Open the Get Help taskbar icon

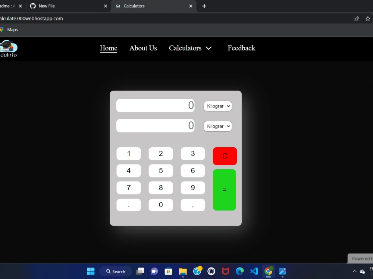[x=197, y=271]
